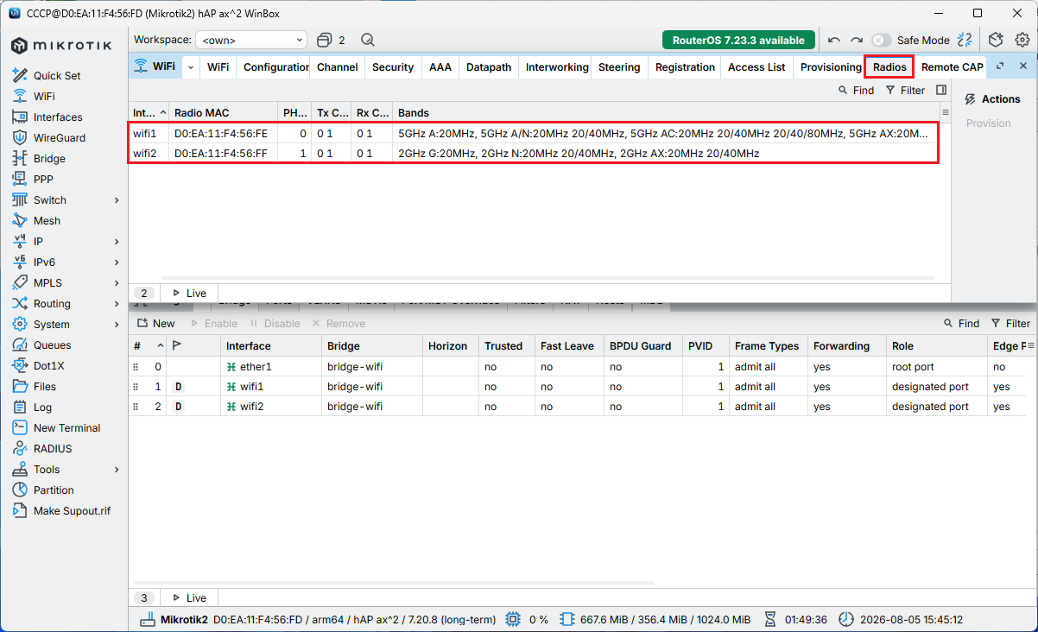Click the undo arrow in the toolbar
Viewport: 1038px width, 632px height.
tap(833, 40)
